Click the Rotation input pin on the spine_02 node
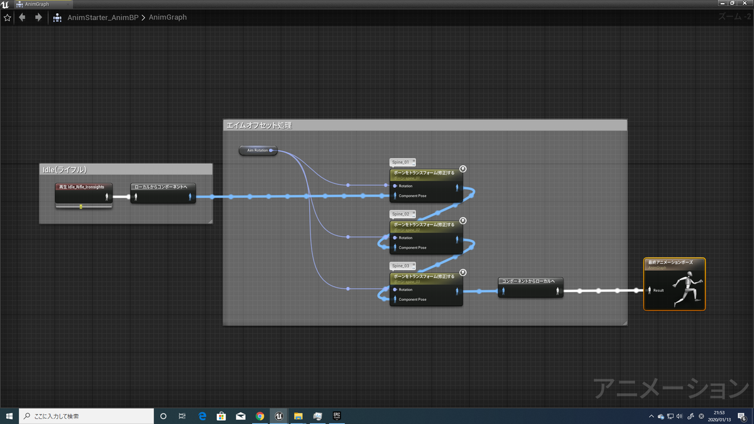Image resolution: width=754 pixels, height=424 pixels. [x=395, y=237]
